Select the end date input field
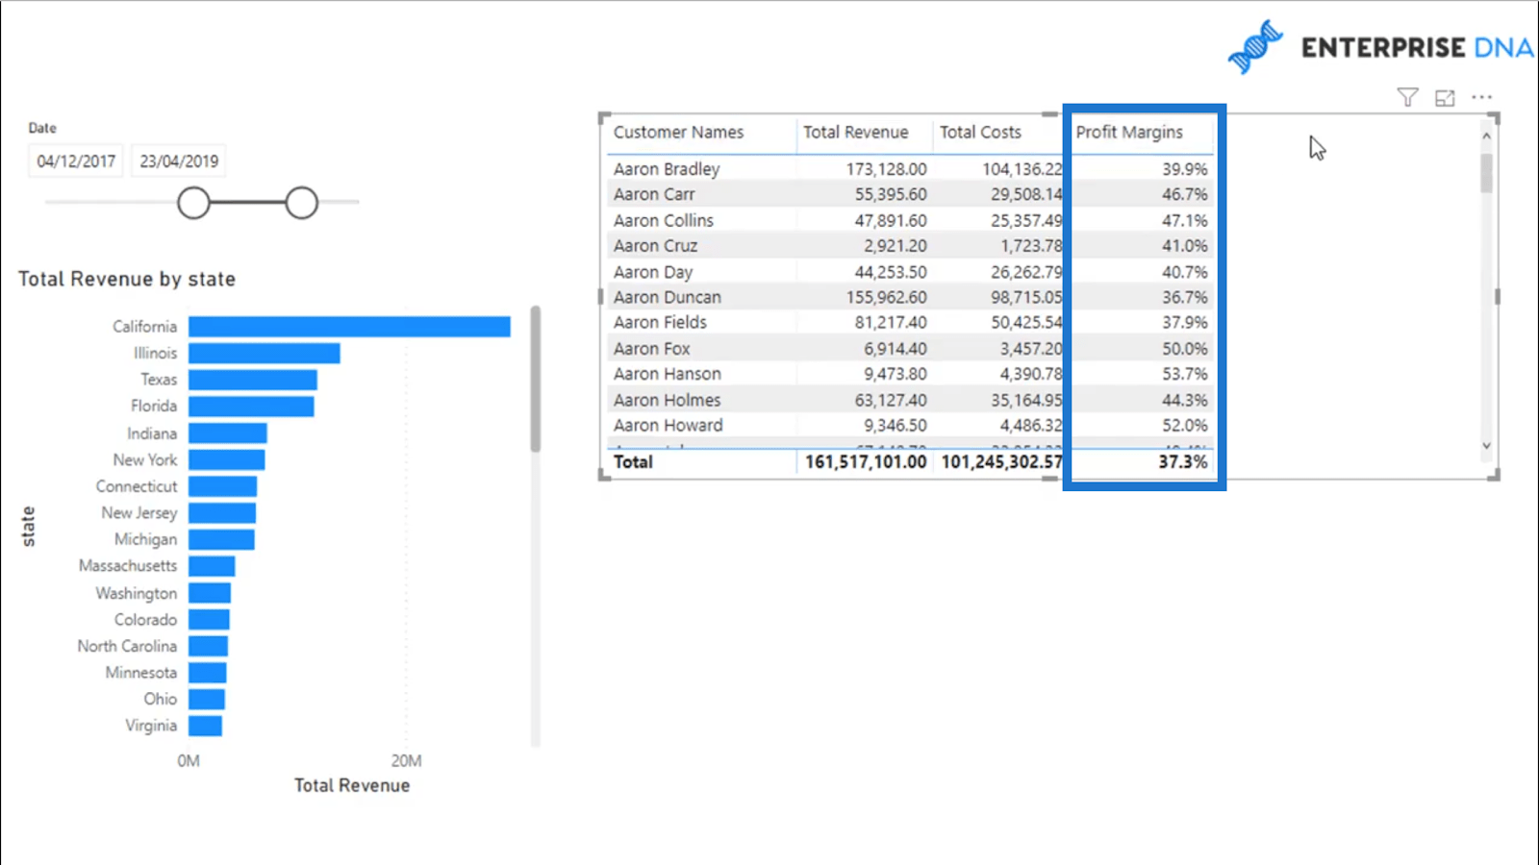The width and height of the screenshot is (1539, 865). pyautogui.click(x=179, y=161)
